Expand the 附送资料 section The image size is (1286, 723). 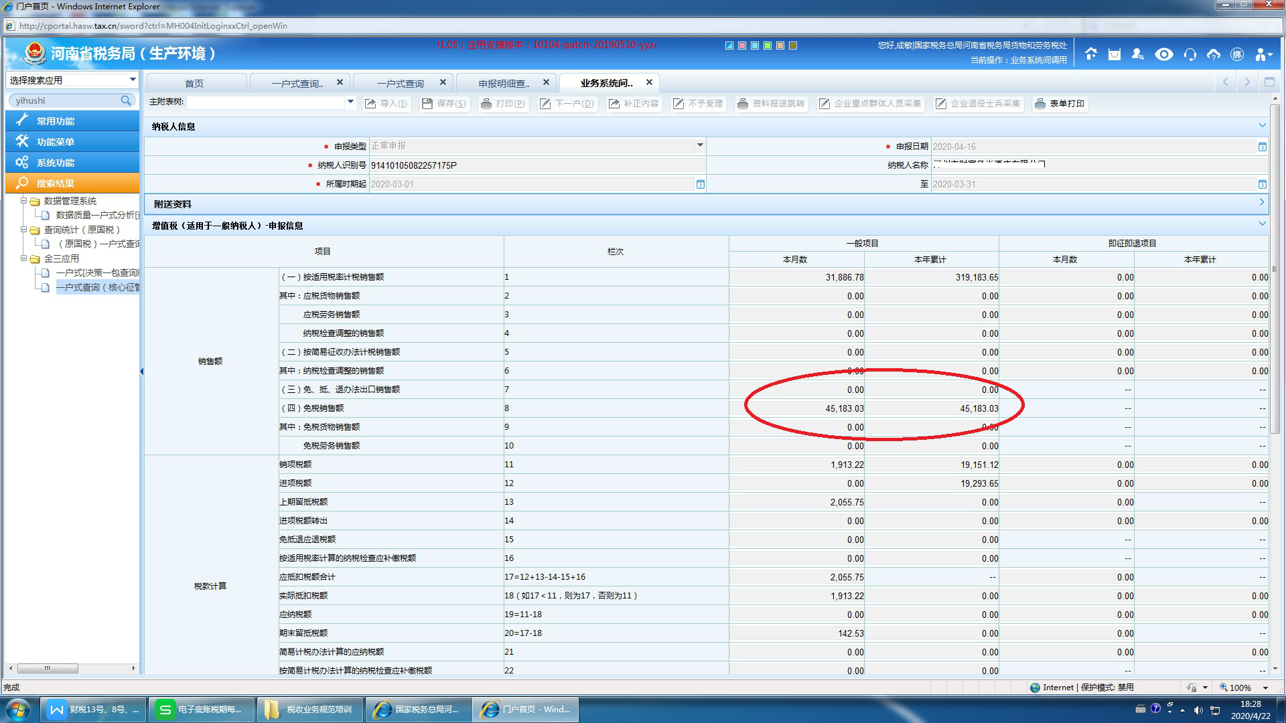[1262, 203]
